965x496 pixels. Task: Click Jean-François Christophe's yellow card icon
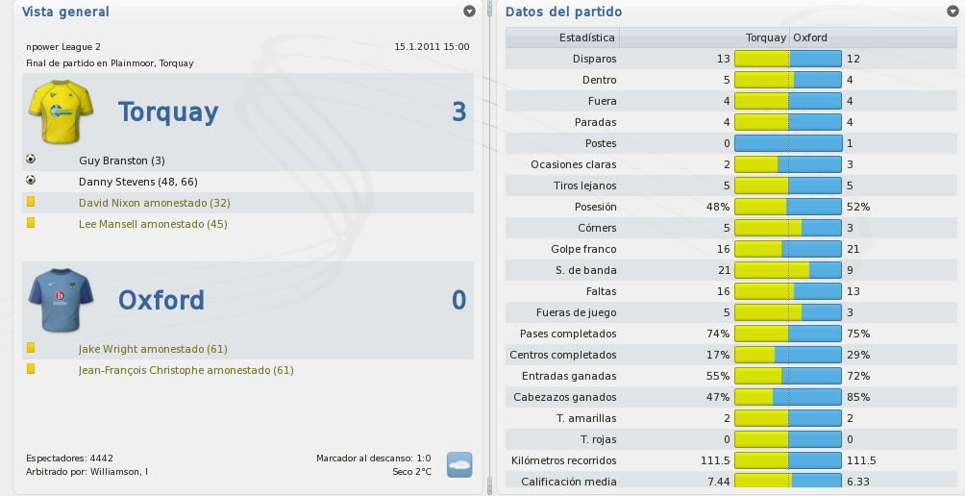31,368
